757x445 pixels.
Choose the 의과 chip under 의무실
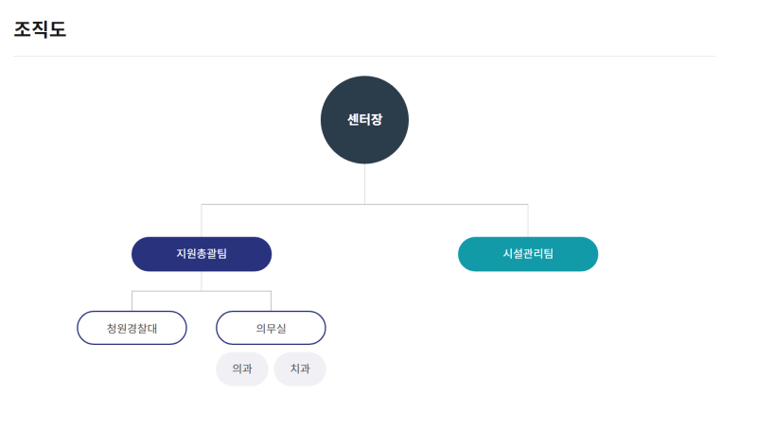click(242, 369)
